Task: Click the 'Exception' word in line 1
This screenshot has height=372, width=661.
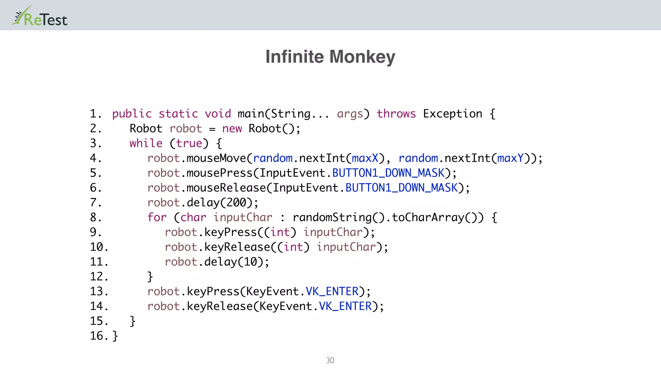Action: click(453, 114)
